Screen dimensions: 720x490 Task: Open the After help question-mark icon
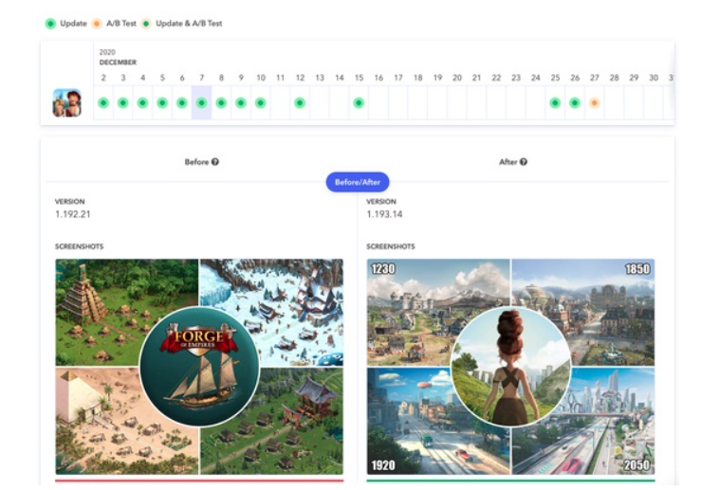coord(524,162)
